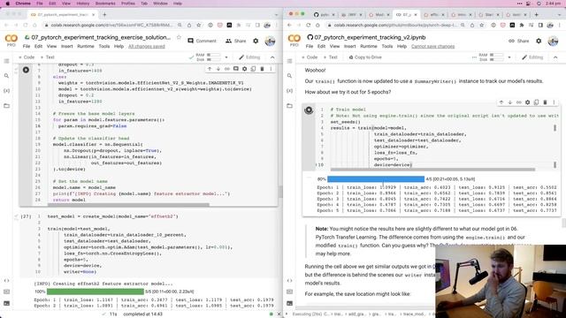Open search panel in right Colab sidebar
The image size is (566, 318).
(x=289, y=76)
